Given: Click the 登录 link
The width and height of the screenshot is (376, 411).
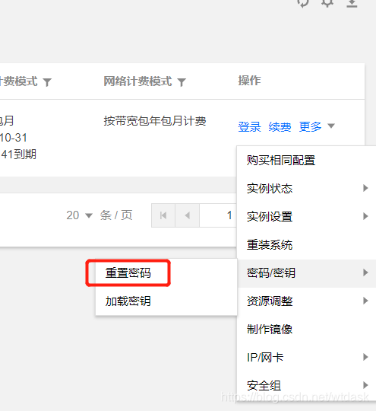Looking at the screenshot, I should [x=249, y=127].
